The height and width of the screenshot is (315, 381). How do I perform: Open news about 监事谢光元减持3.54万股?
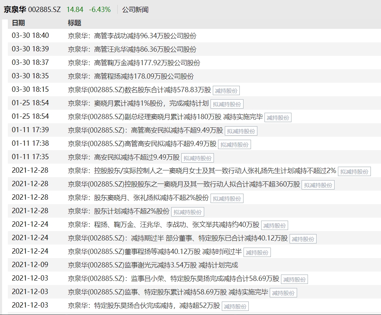coord(152,265)
